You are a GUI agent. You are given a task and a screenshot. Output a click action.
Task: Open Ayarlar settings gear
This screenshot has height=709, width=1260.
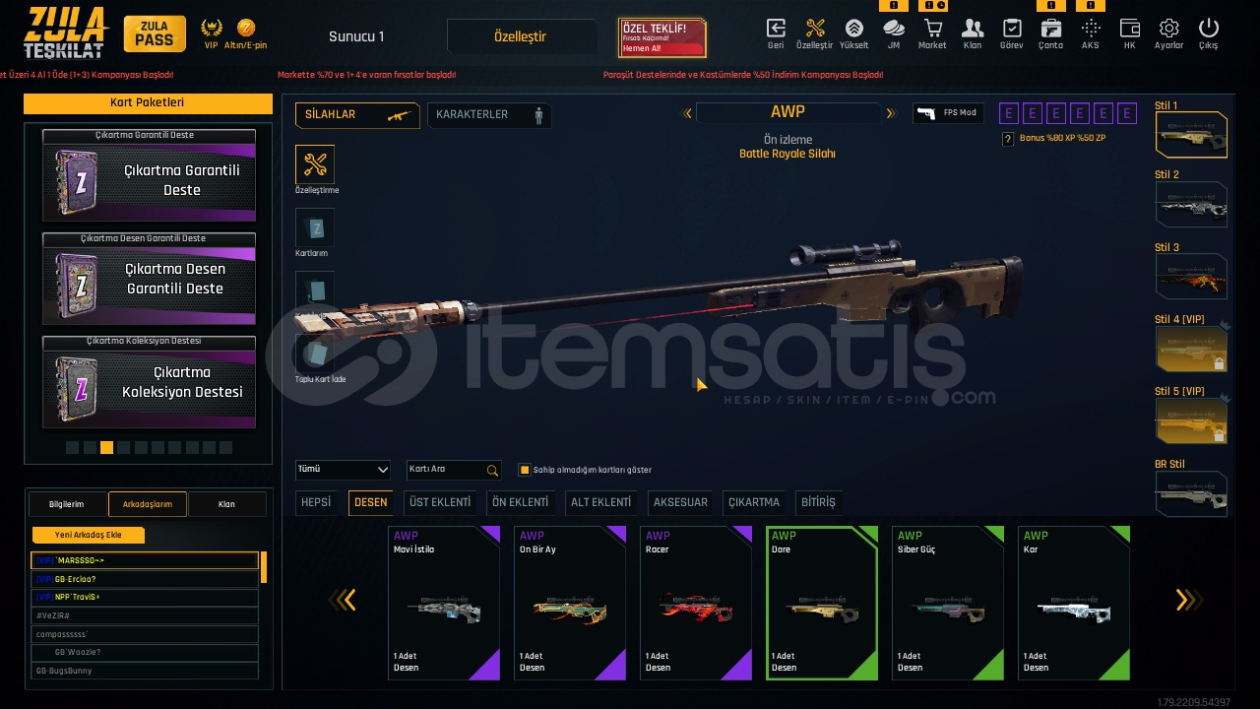click(x=1168, y=29)
